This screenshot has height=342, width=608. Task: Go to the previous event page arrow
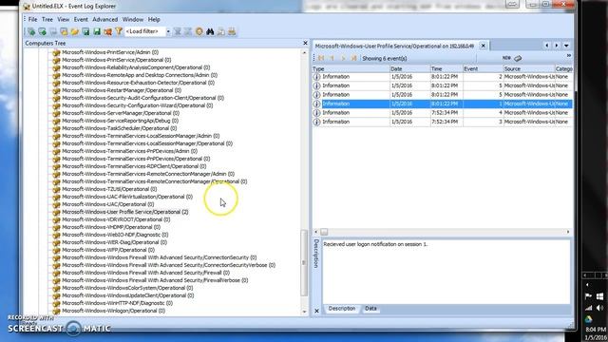tap(332, 58)
